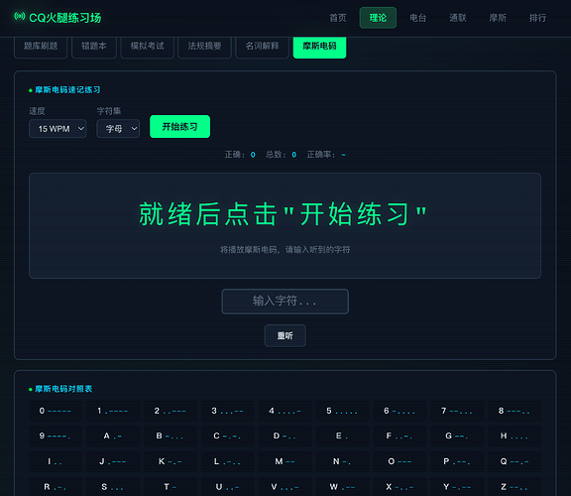Click the 0 morse code cell
The height and width of the screenshot is (496, 571).
tap(55, 411)
